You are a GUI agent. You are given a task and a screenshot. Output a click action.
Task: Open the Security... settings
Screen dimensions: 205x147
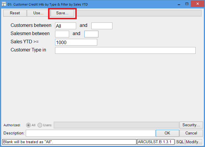191,125
